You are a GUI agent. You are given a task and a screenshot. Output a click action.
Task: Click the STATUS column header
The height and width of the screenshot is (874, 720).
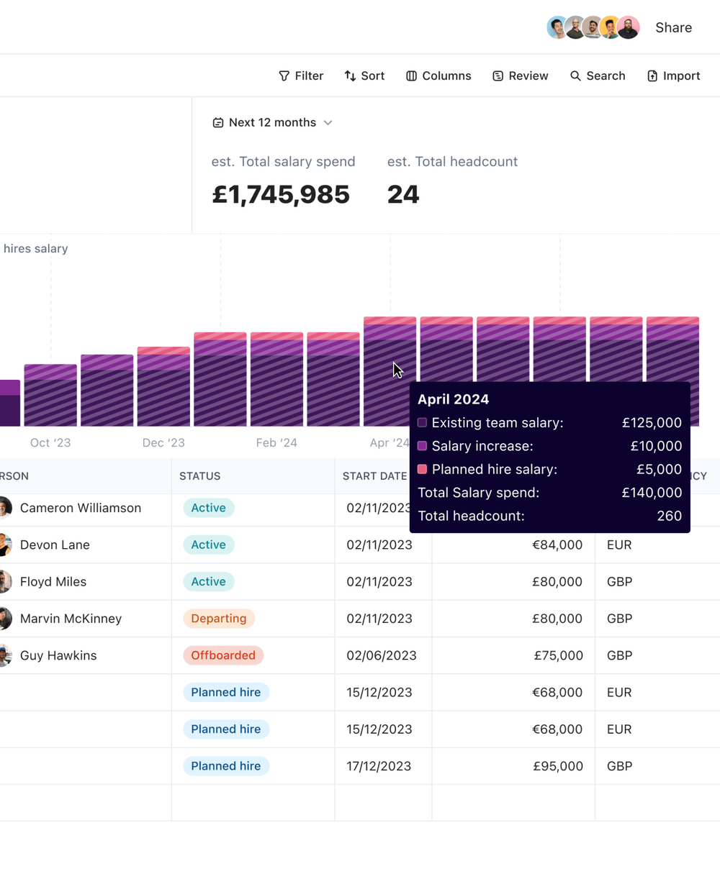click(x=200, y=476)
